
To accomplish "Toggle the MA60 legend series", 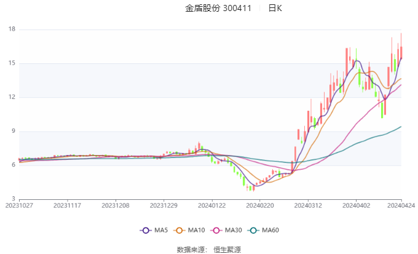I will [263, 230].
